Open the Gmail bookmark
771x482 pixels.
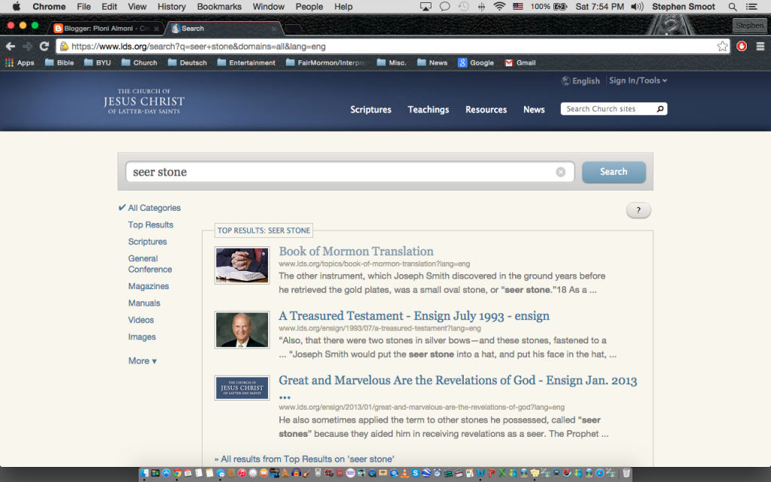(520, 63)
